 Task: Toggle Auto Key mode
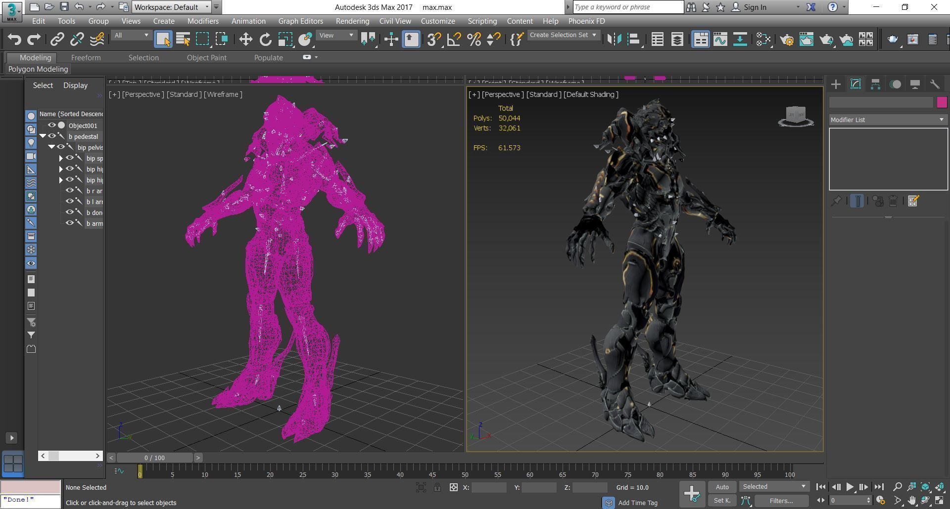click(x=722, y=487)
